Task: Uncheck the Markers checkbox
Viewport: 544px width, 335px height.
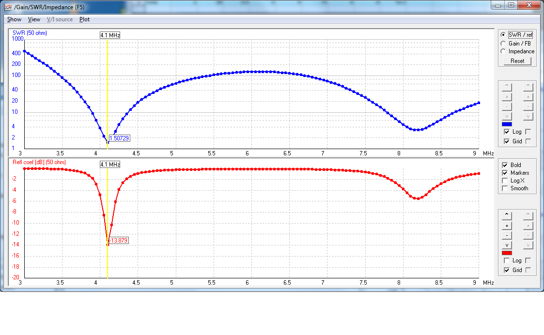Action: point(505,173)
